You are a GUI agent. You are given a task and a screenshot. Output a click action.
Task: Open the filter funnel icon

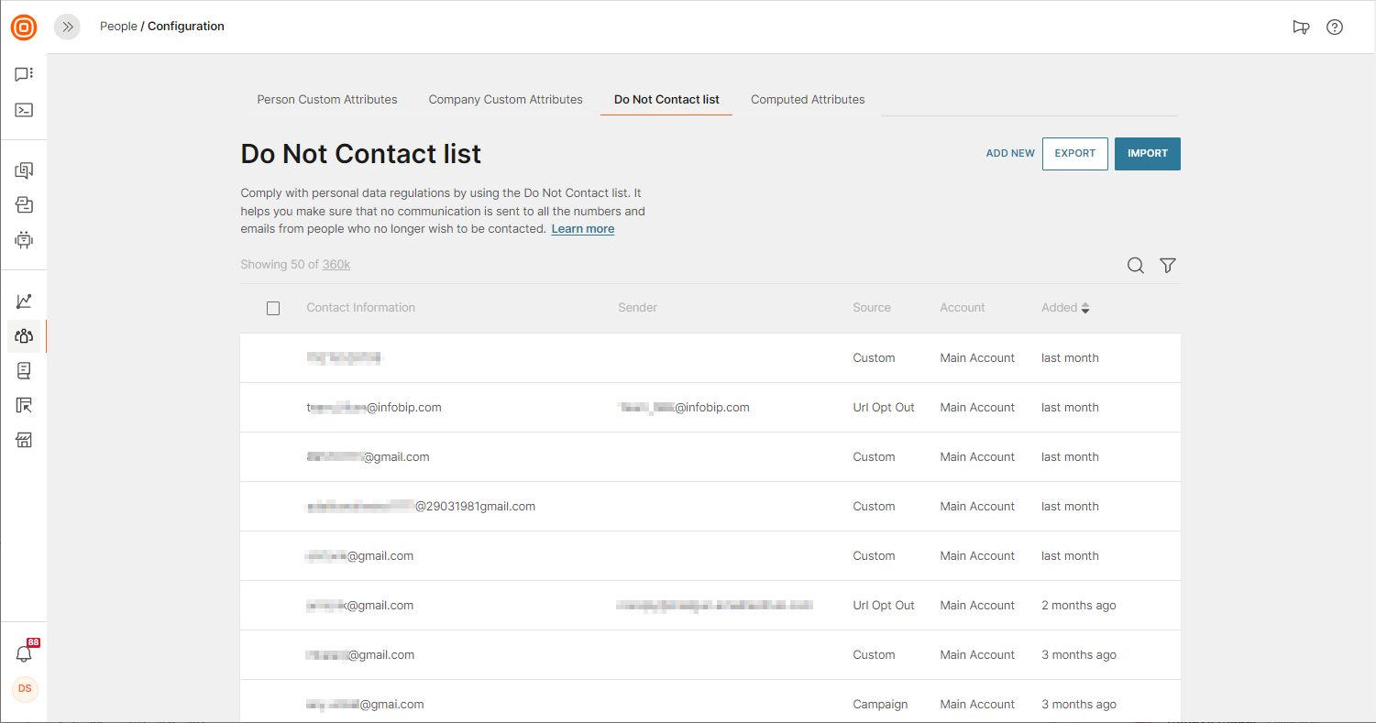[1167, 266]
